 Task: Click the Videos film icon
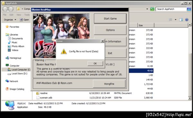point(9,50)
